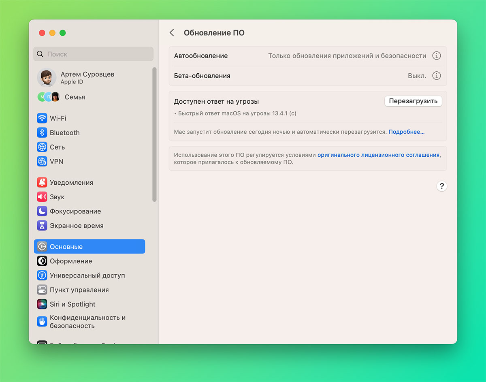Click the sidebar vertical scrollbar
The width and height of the screenshot is (486, 382).
154,134
